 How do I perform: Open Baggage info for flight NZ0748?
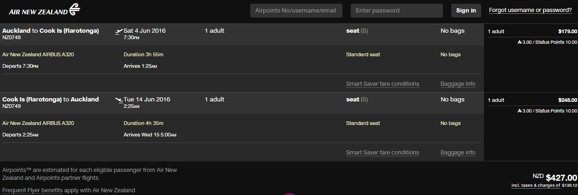pyautogui.click(x=458, y=84)
